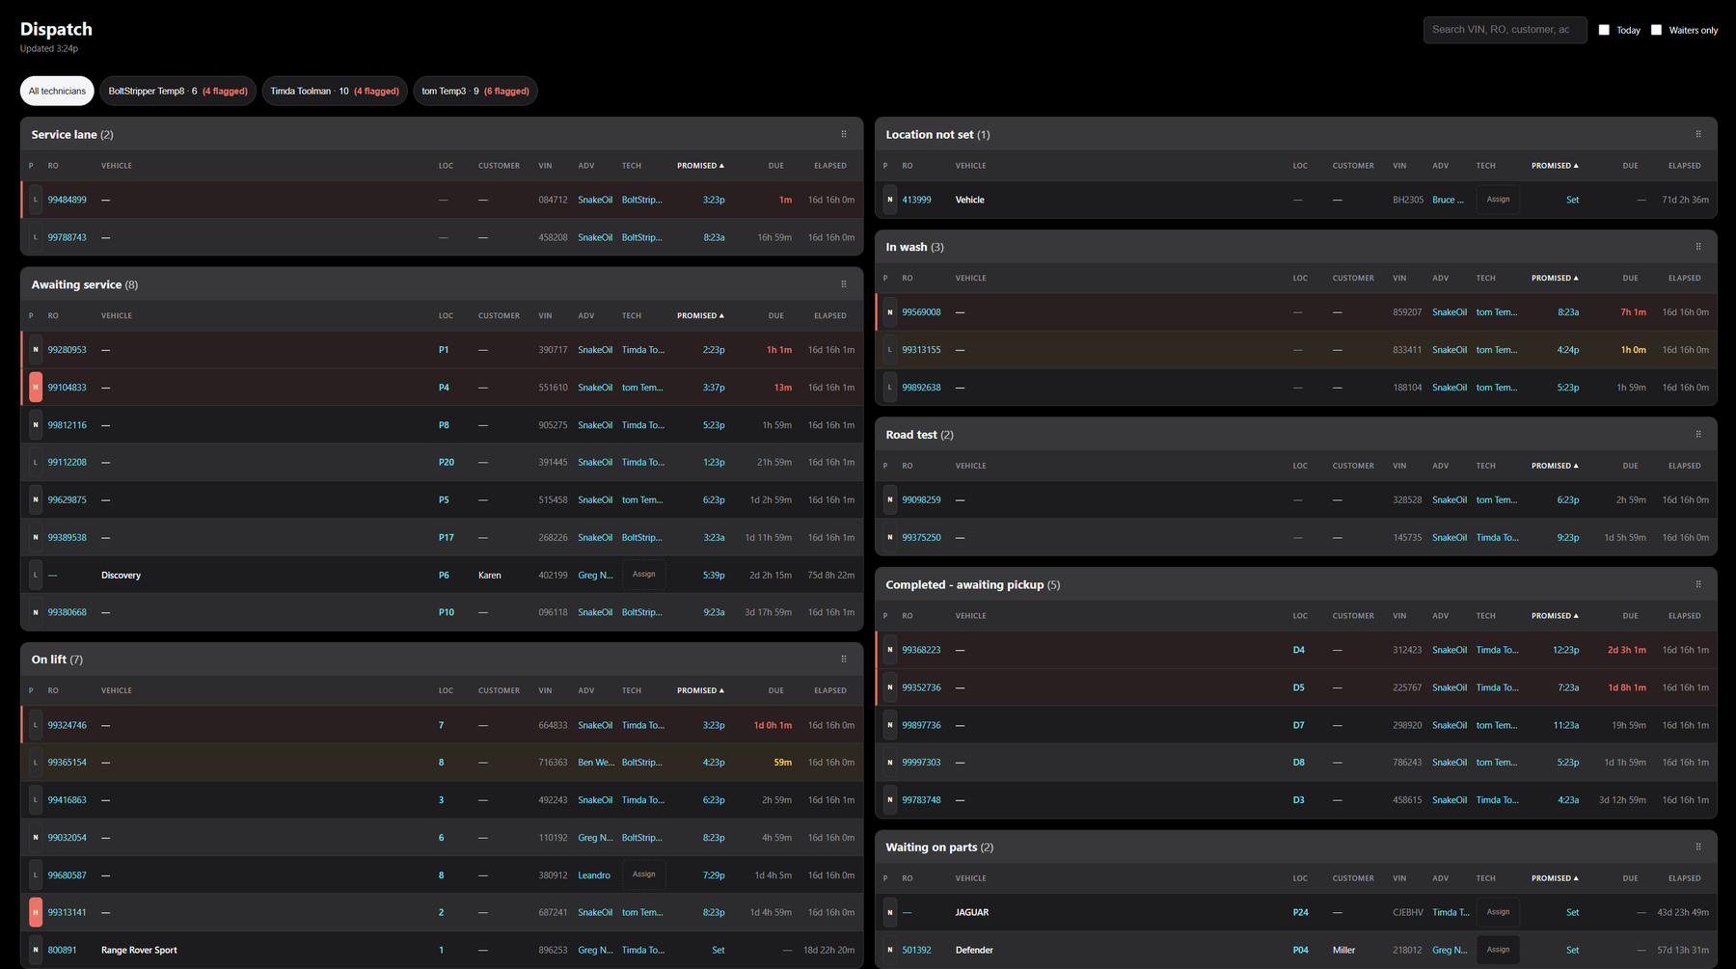The width and height of the screenshot is (1736, 969).
Task: Click Assign button for the Discovery vehicle
Action: (643, 575)
